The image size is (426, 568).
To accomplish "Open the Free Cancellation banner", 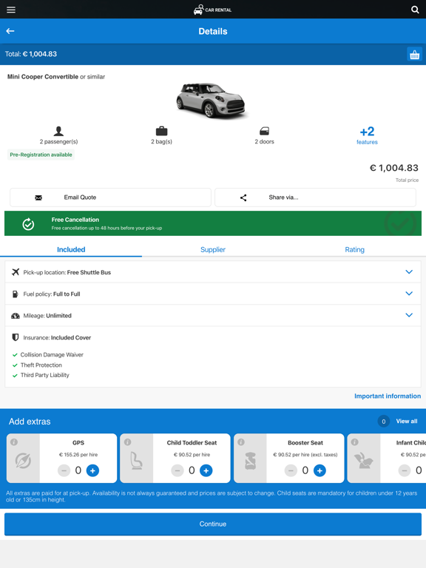I will point(213,223).
